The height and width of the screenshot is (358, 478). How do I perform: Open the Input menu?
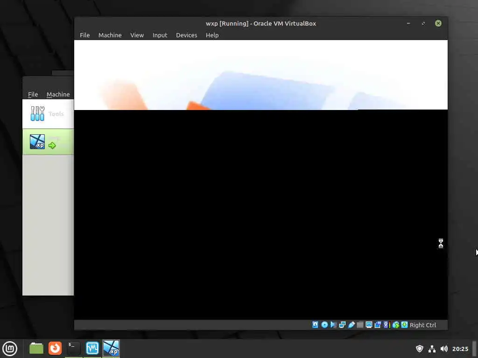tap(160, 35)
